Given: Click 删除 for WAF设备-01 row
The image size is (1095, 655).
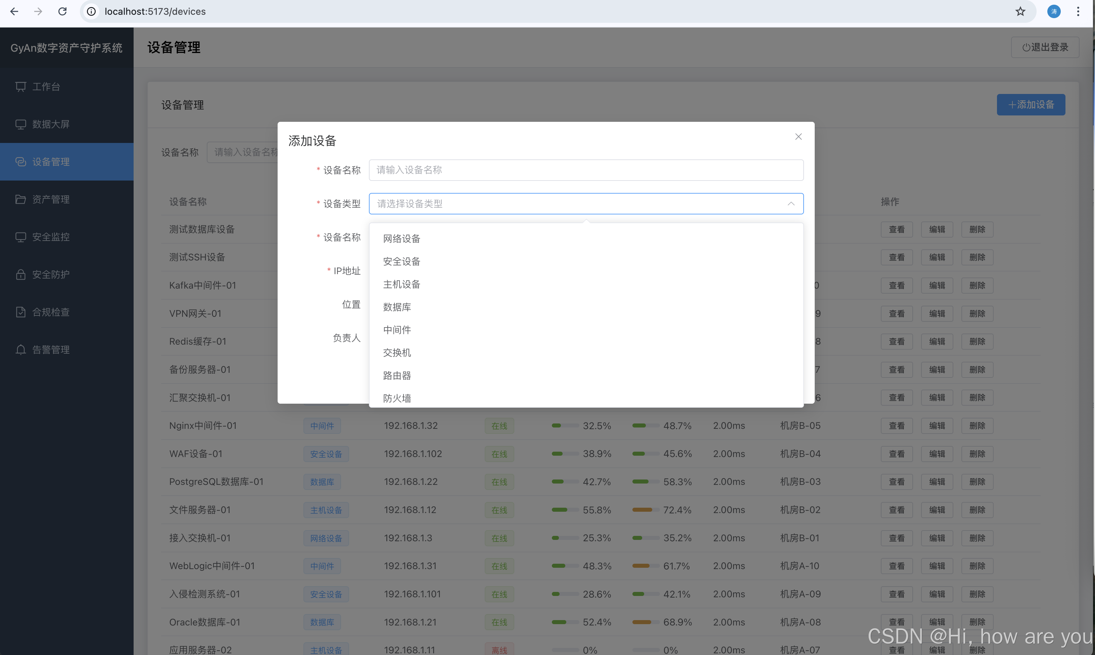Looking at the screenshot, I should point(977,454).
